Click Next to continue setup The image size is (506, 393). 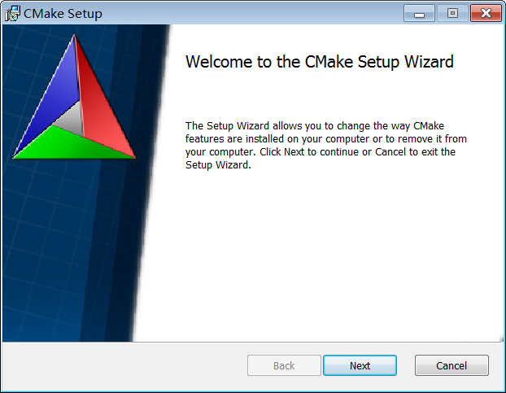(x=360, y=365)
